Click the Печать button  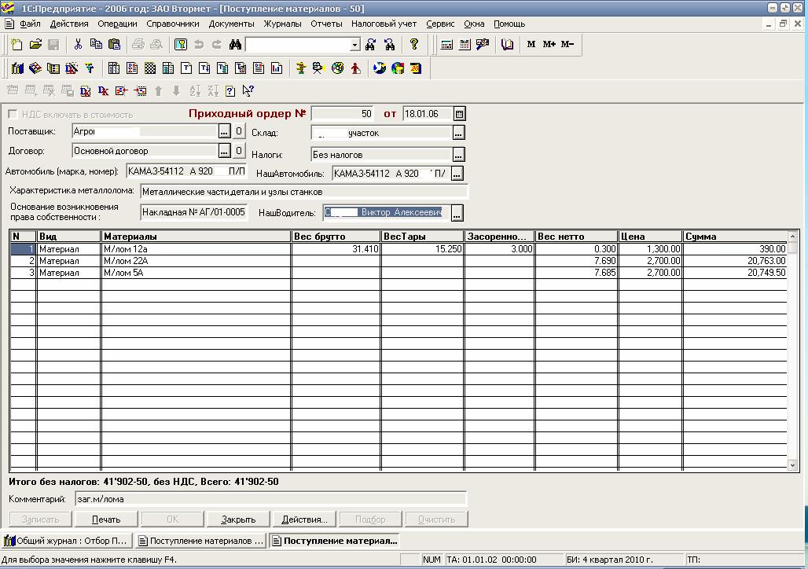(x=106, y=519)
